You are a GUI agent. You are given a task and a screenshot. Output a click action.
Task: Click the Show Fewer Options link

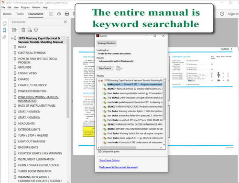pyautogui.click(x=109, y=160)
